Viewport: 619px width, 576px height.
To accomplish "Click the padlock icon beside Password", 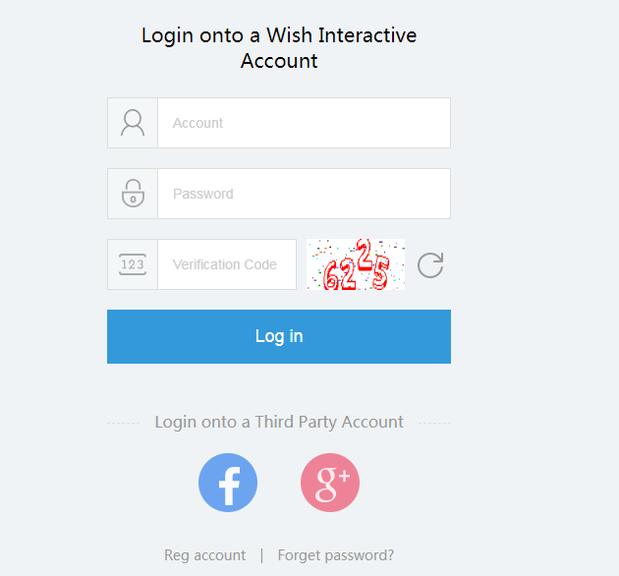I will click(x=133, y=194).
